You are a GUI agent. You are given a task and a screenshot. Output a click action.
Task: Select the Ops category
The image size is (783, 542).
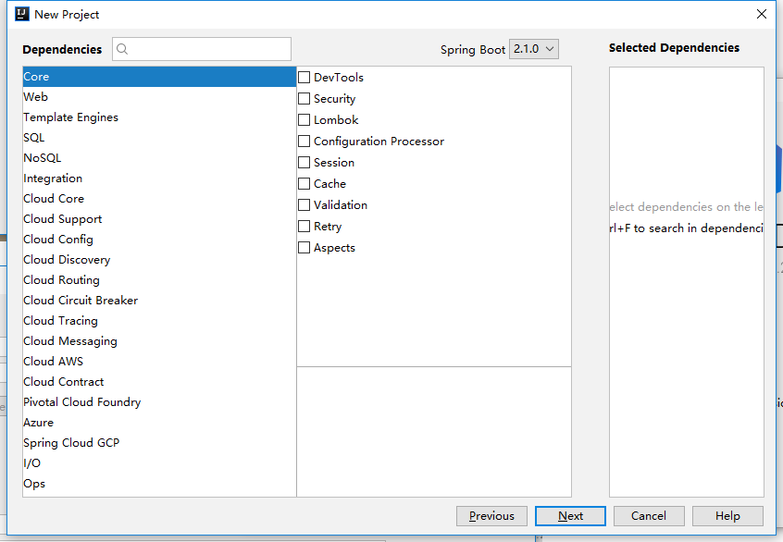tap(159, 484)
